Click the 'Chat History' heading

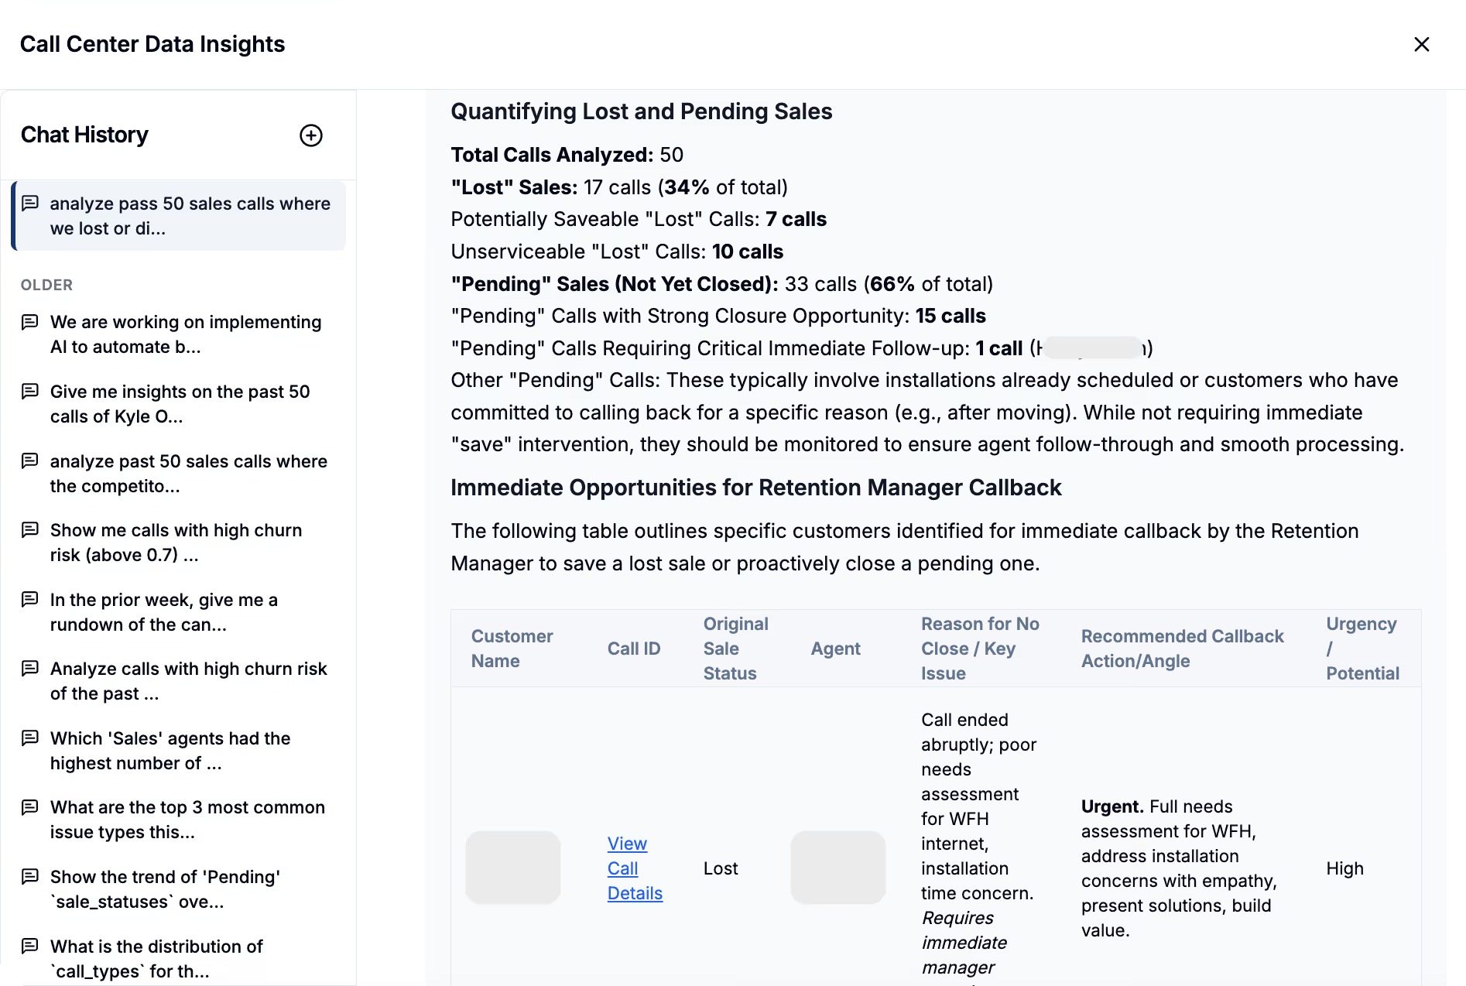(84, 135)
